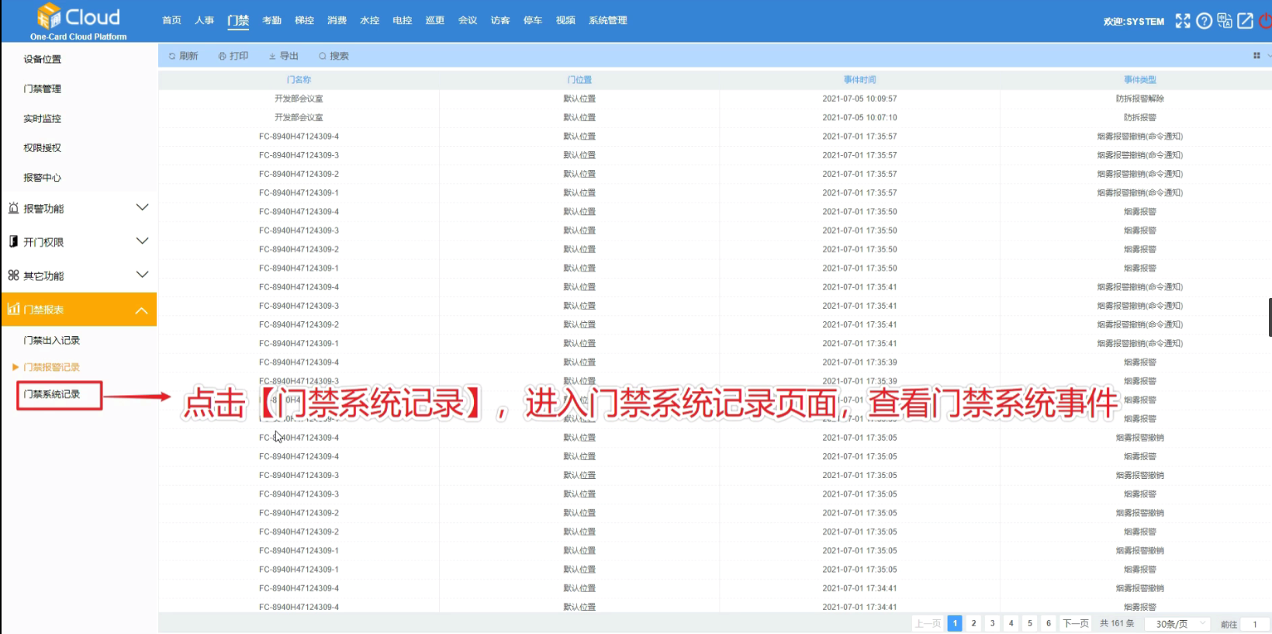Click the 导出 export toolbar button
Image resolution: width=1272 pixels, height=634 pixels.
coord(284,56)
